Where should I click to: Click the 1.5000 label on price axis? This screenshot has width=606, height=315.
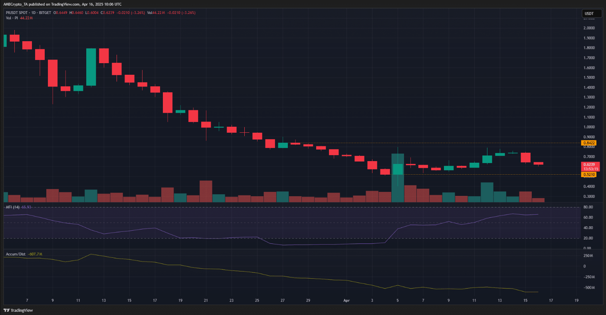tap(589, 78)
